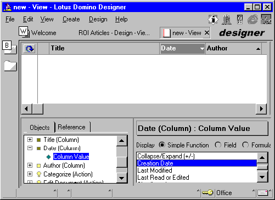The height and width of the screenshot is (200, 275).
Task: Select Date (Column) in objects tree
Action: click(x=62, y=148)
